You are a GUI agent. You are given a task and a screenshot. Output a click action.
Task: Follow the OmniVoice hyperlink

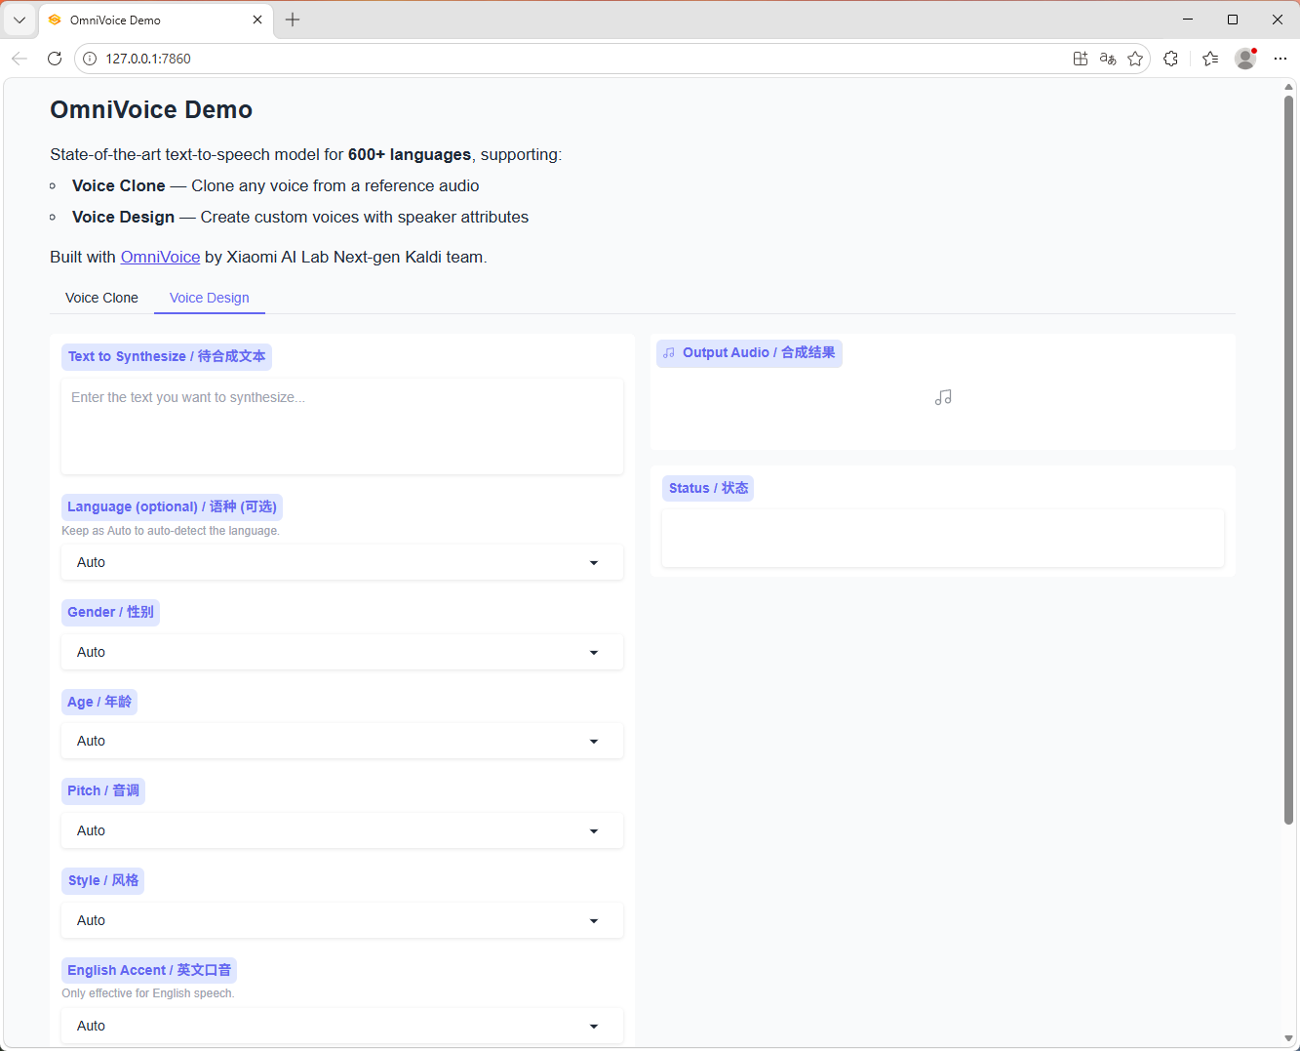click(160, 258)
